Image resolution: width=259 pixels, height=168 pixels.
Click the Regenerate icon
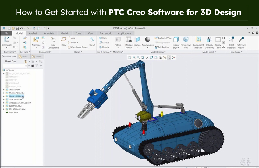click(7, 40)
